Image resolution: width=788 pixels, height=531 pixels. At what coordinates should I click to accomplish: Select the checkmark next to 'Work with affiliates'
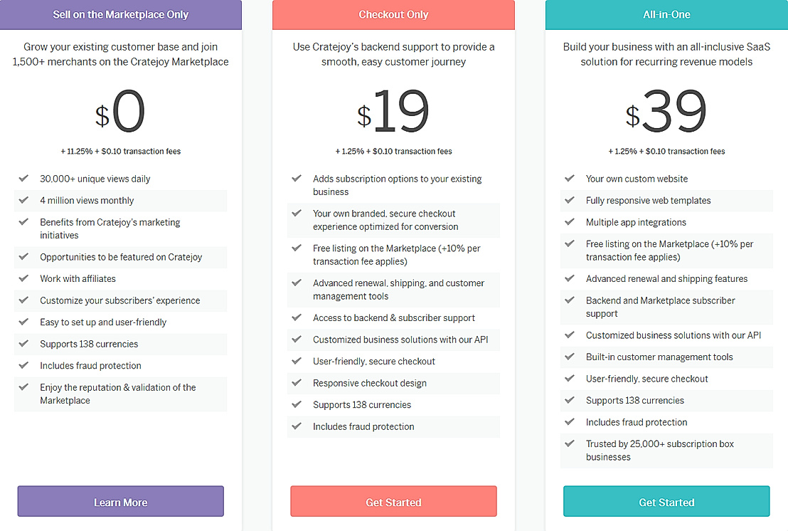pos(23,279)
